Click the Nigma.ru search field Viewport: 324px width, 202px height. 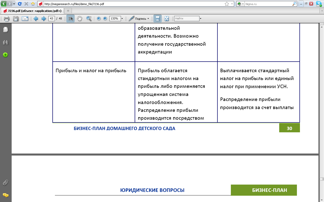(268, 4)
